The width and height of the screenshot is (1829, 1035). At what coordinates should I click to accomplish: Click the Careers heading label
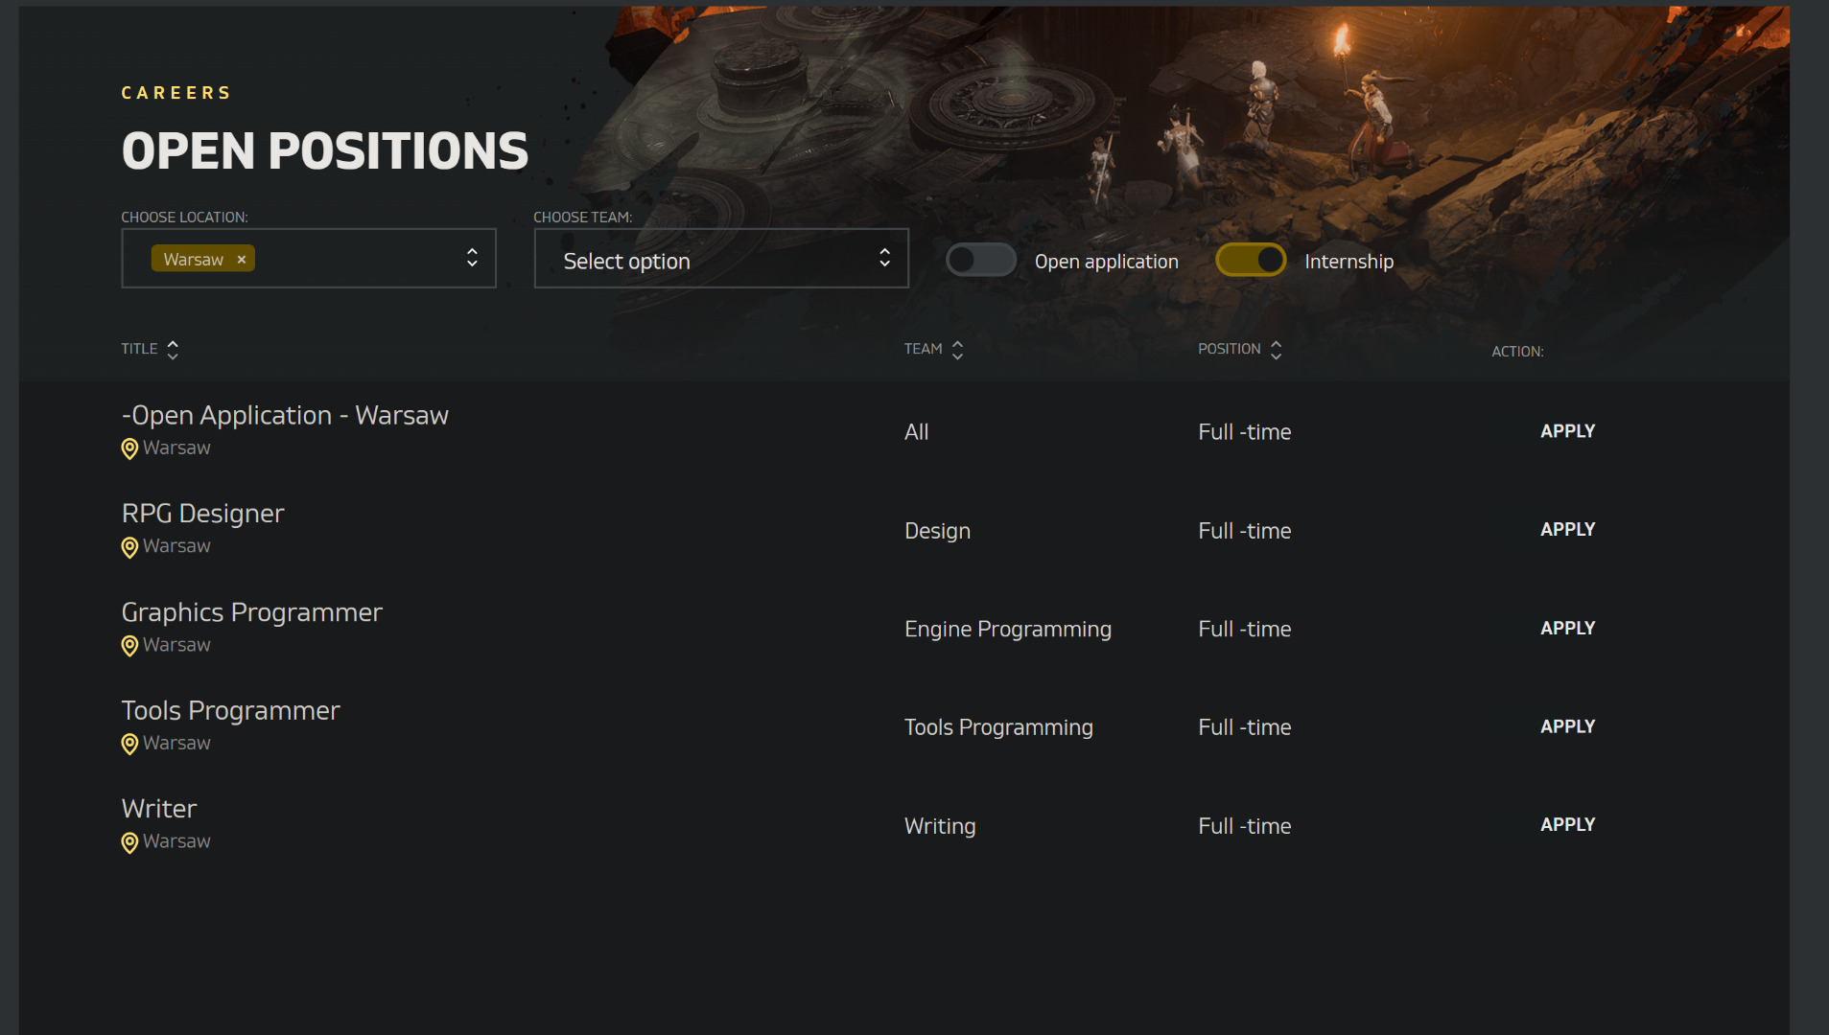(176, 93)
